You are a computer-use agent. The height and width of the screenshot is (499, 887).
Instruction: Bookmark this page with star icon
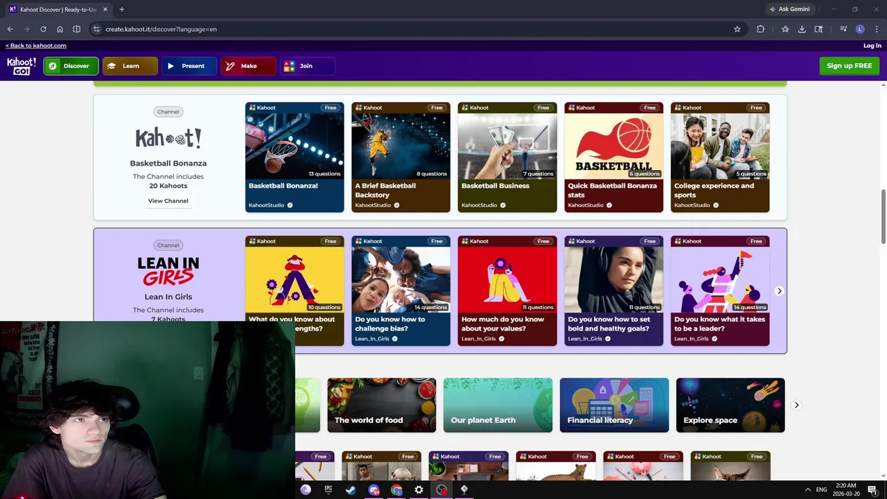point(737,29)
